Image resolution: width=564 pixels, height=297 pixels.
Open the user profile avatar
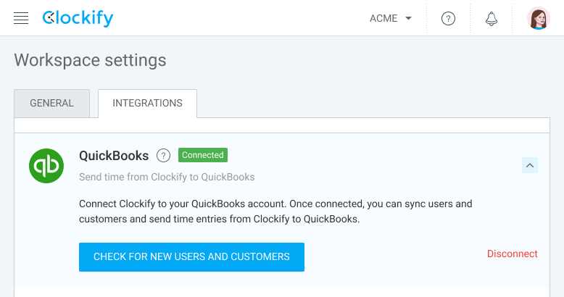tap(539, 18)
